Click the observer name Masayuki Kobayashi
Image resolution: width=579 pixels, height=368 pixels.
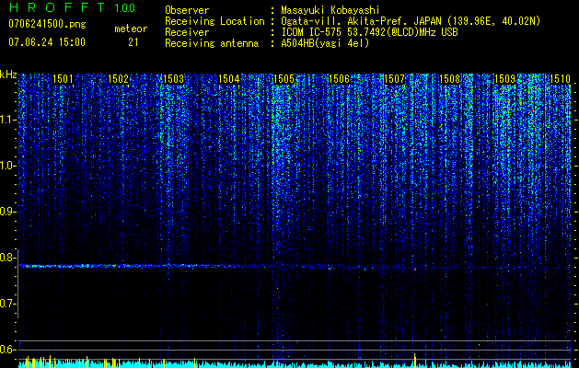point(330,10)
